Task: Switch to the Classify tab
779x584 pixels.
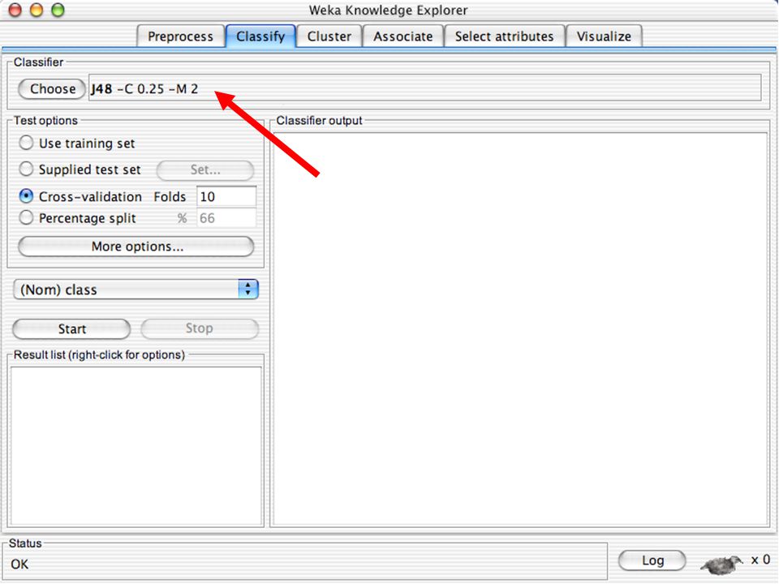Action: pos(260,36)
